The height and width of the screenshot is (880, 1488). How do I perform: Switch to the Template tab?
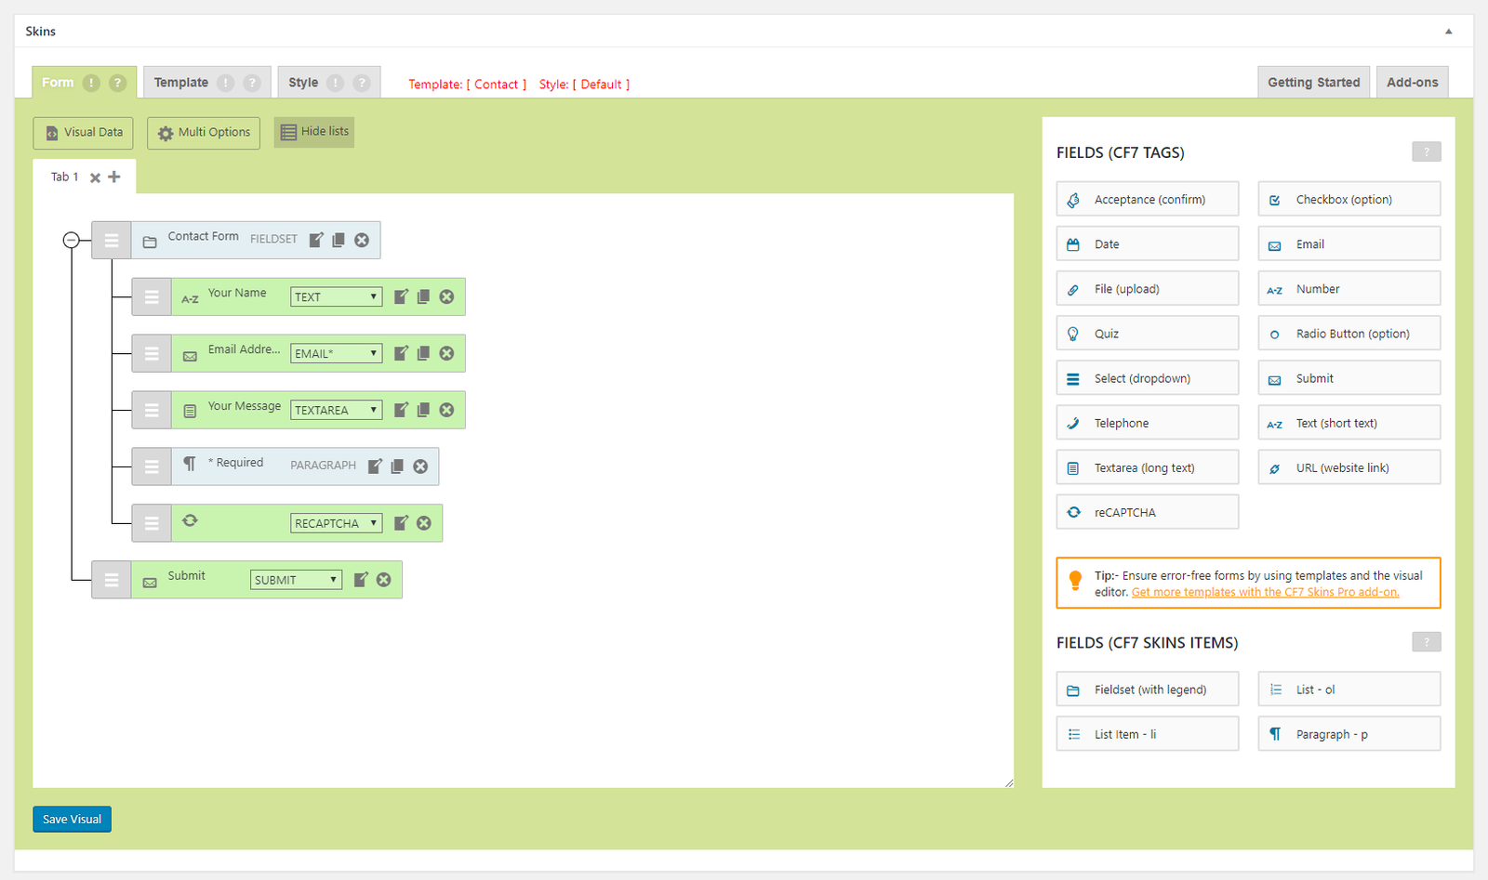(182, 83)
